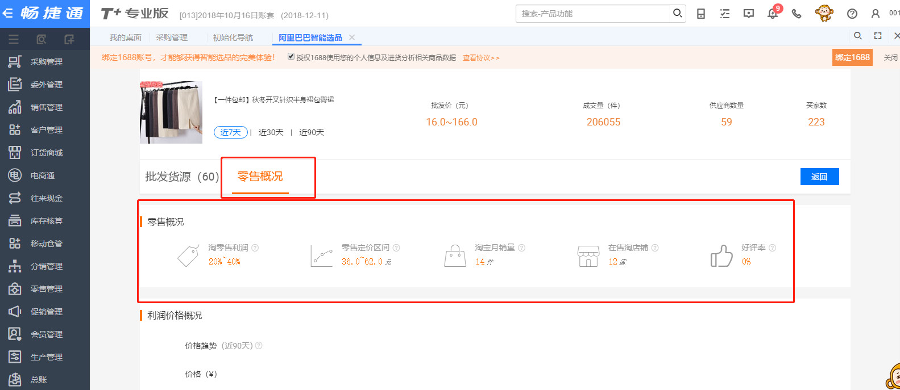Click the 利润价格概况 section heading
Screen dimensions: 900x390
click(175, 316)
